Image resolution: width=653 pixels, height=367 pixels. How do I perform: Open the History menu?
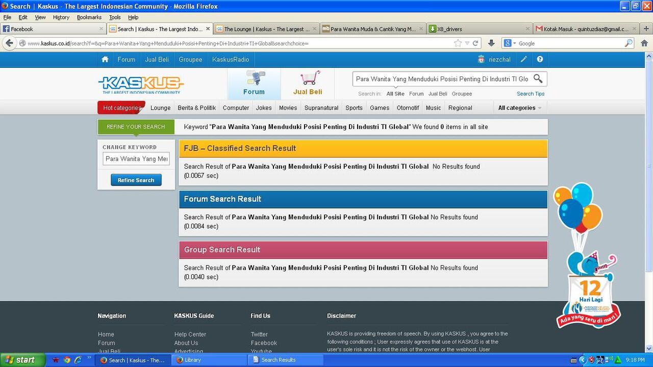tap(61, 17)
